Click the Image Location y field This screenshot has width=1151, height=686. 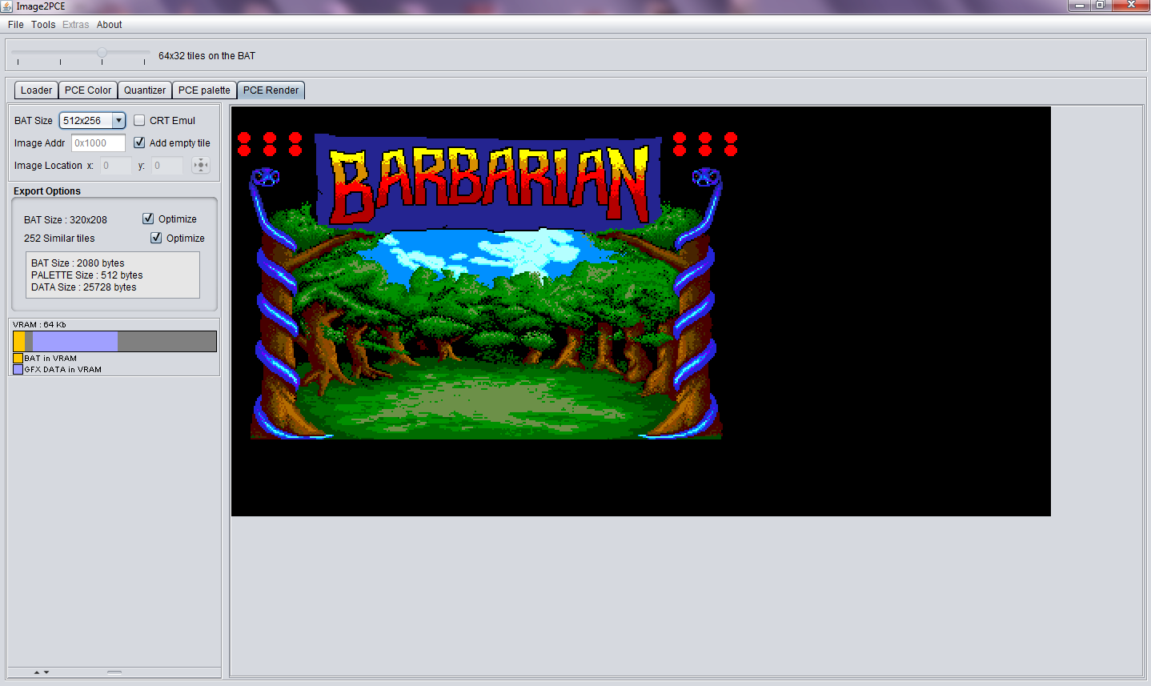[167, 166]
